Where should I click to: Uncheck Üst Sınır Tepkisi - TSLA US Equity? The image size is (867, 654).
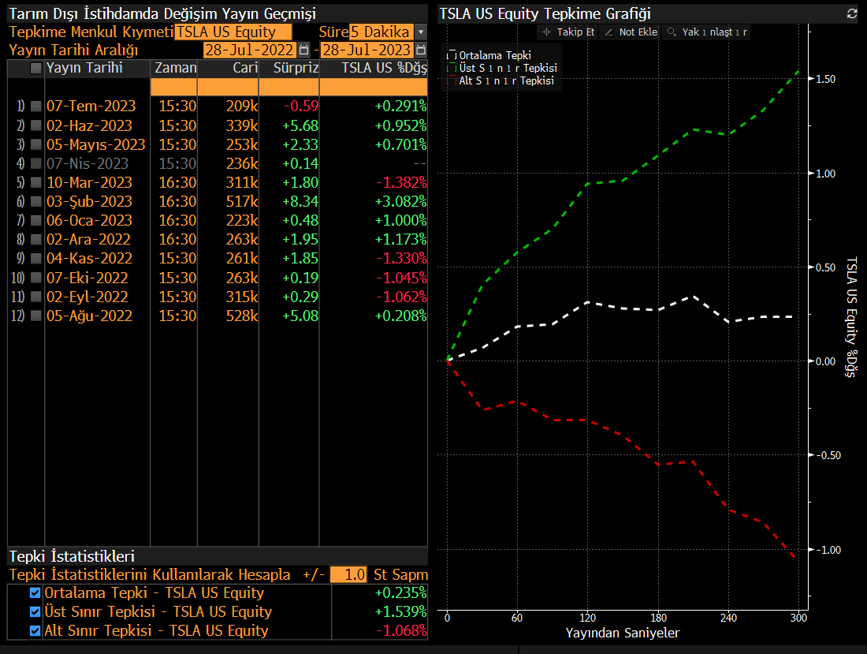coord(35,611)
